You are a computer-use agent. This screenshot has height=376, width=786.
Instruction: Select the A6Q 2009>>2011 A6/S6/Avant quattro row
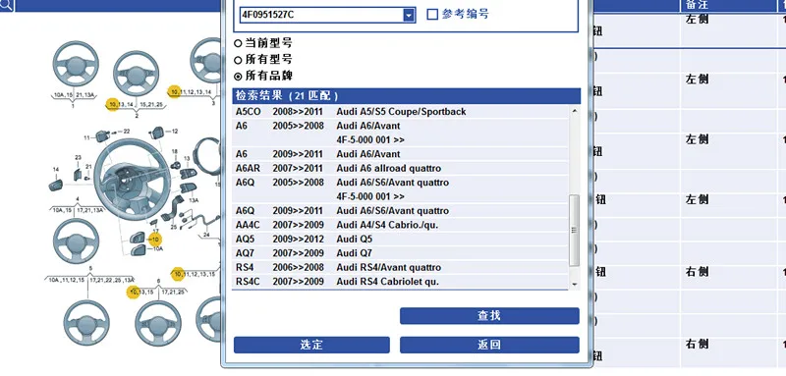pyautogui.click(x=401, y=211)
